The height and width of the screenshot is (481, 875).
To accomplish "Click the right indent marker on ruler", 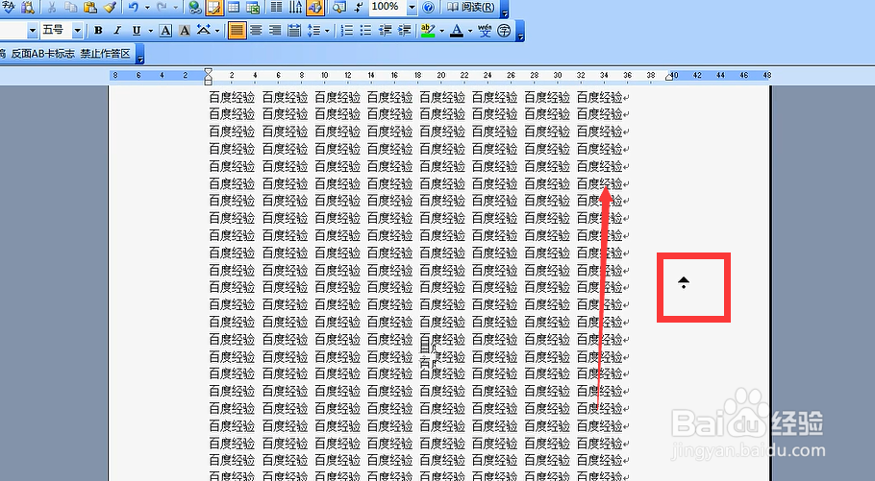I will point(669,77).
